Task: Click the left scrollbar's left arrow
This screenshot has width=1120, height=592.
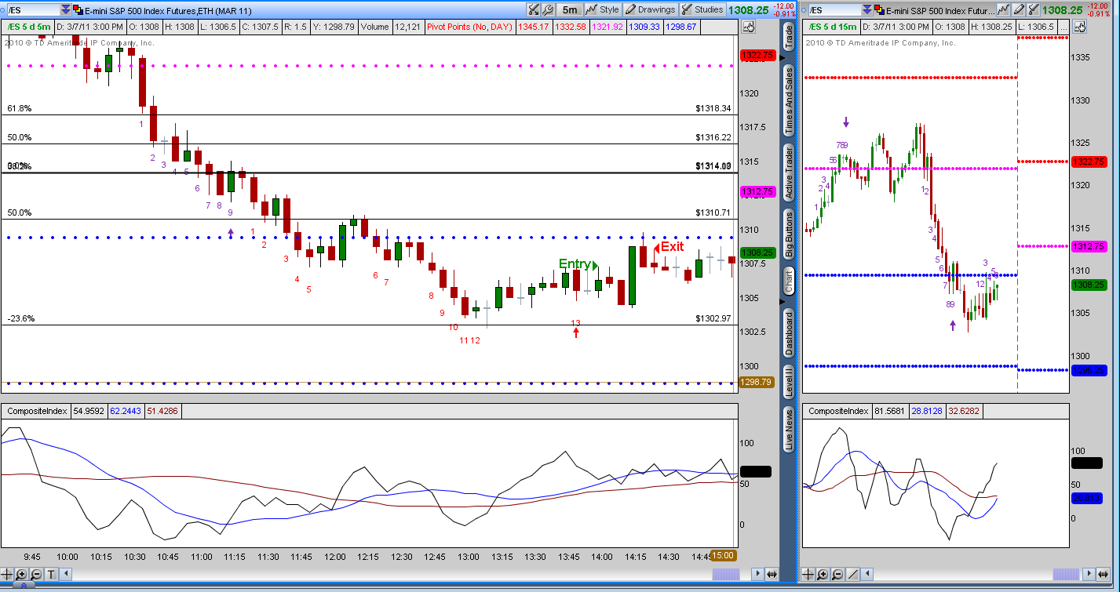Action: (x=65, y=574)
